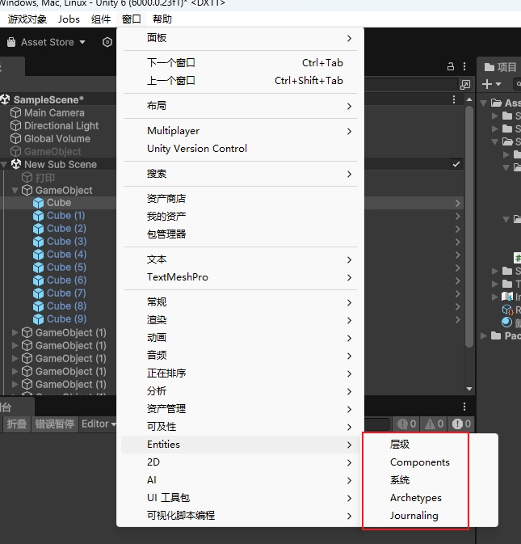The image size is (521, 544).
Task: Select the Global Volume object
Action: pos(57,138)
